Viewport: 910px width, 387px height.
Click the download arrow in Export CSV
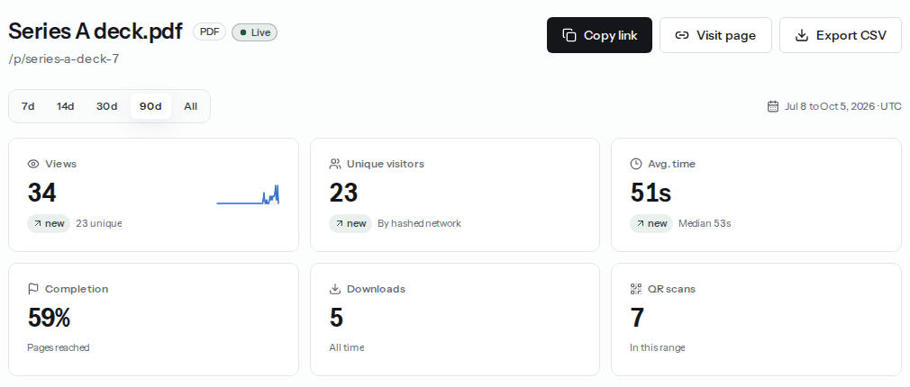tap(802, 35)
